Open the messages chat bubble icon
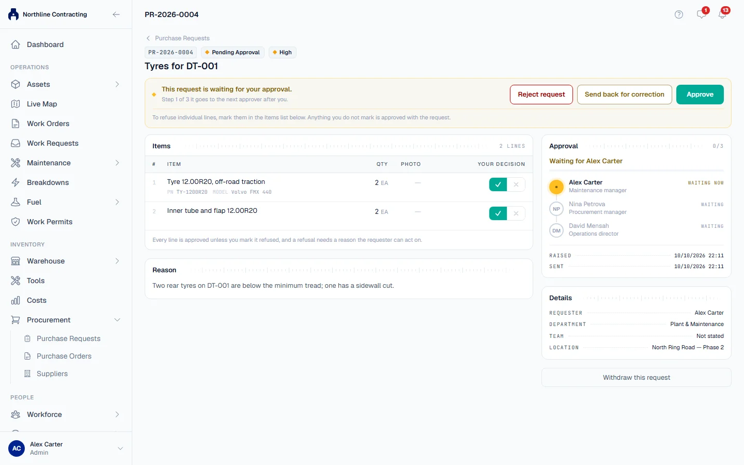This screenshot has height=465, width=744. [701, 14]
